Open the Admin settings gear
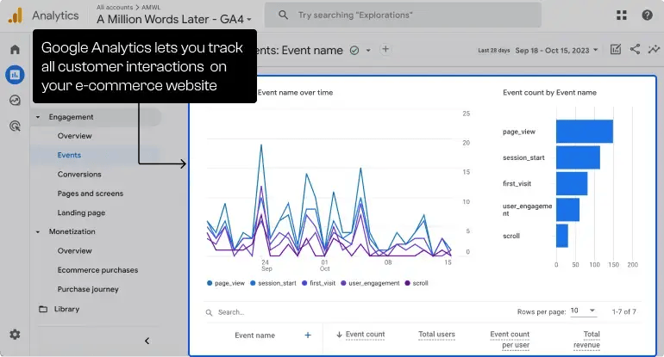The width and height of the screenshot is (664, 357). [x=15, y=334]
